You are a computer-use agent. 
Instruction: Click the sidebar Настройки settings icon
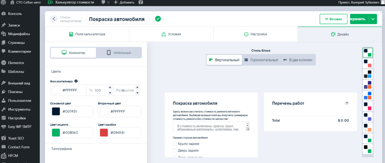click(x=4, y=118)
